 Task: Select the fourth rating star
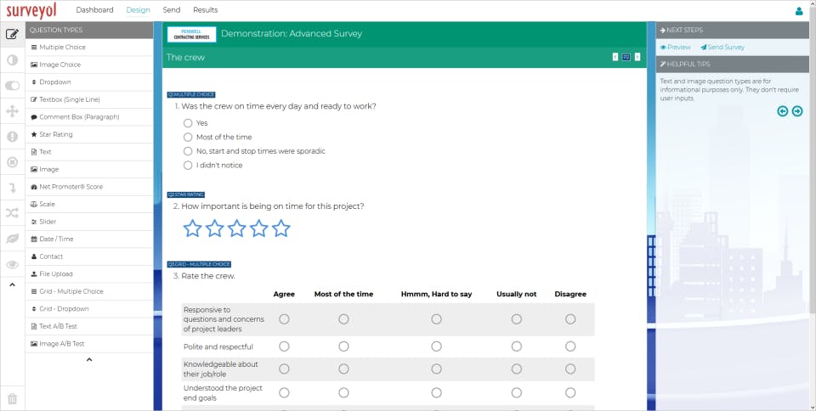click(x=258, y=228)
